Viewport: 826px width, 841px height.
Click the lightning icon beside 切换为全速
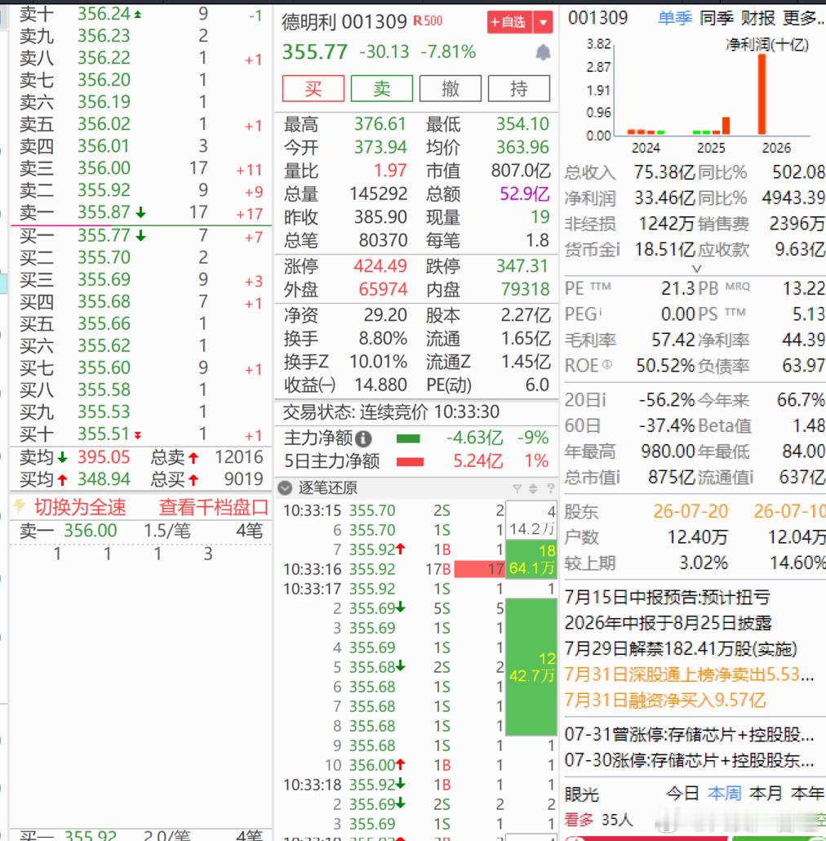(x=20, y=505)
